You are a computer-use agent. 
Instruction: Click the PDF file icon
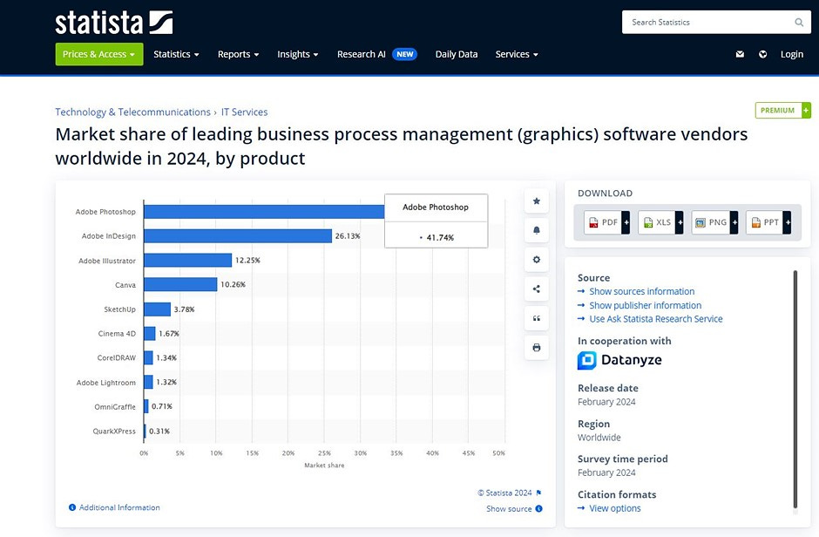tap(594, 222)
